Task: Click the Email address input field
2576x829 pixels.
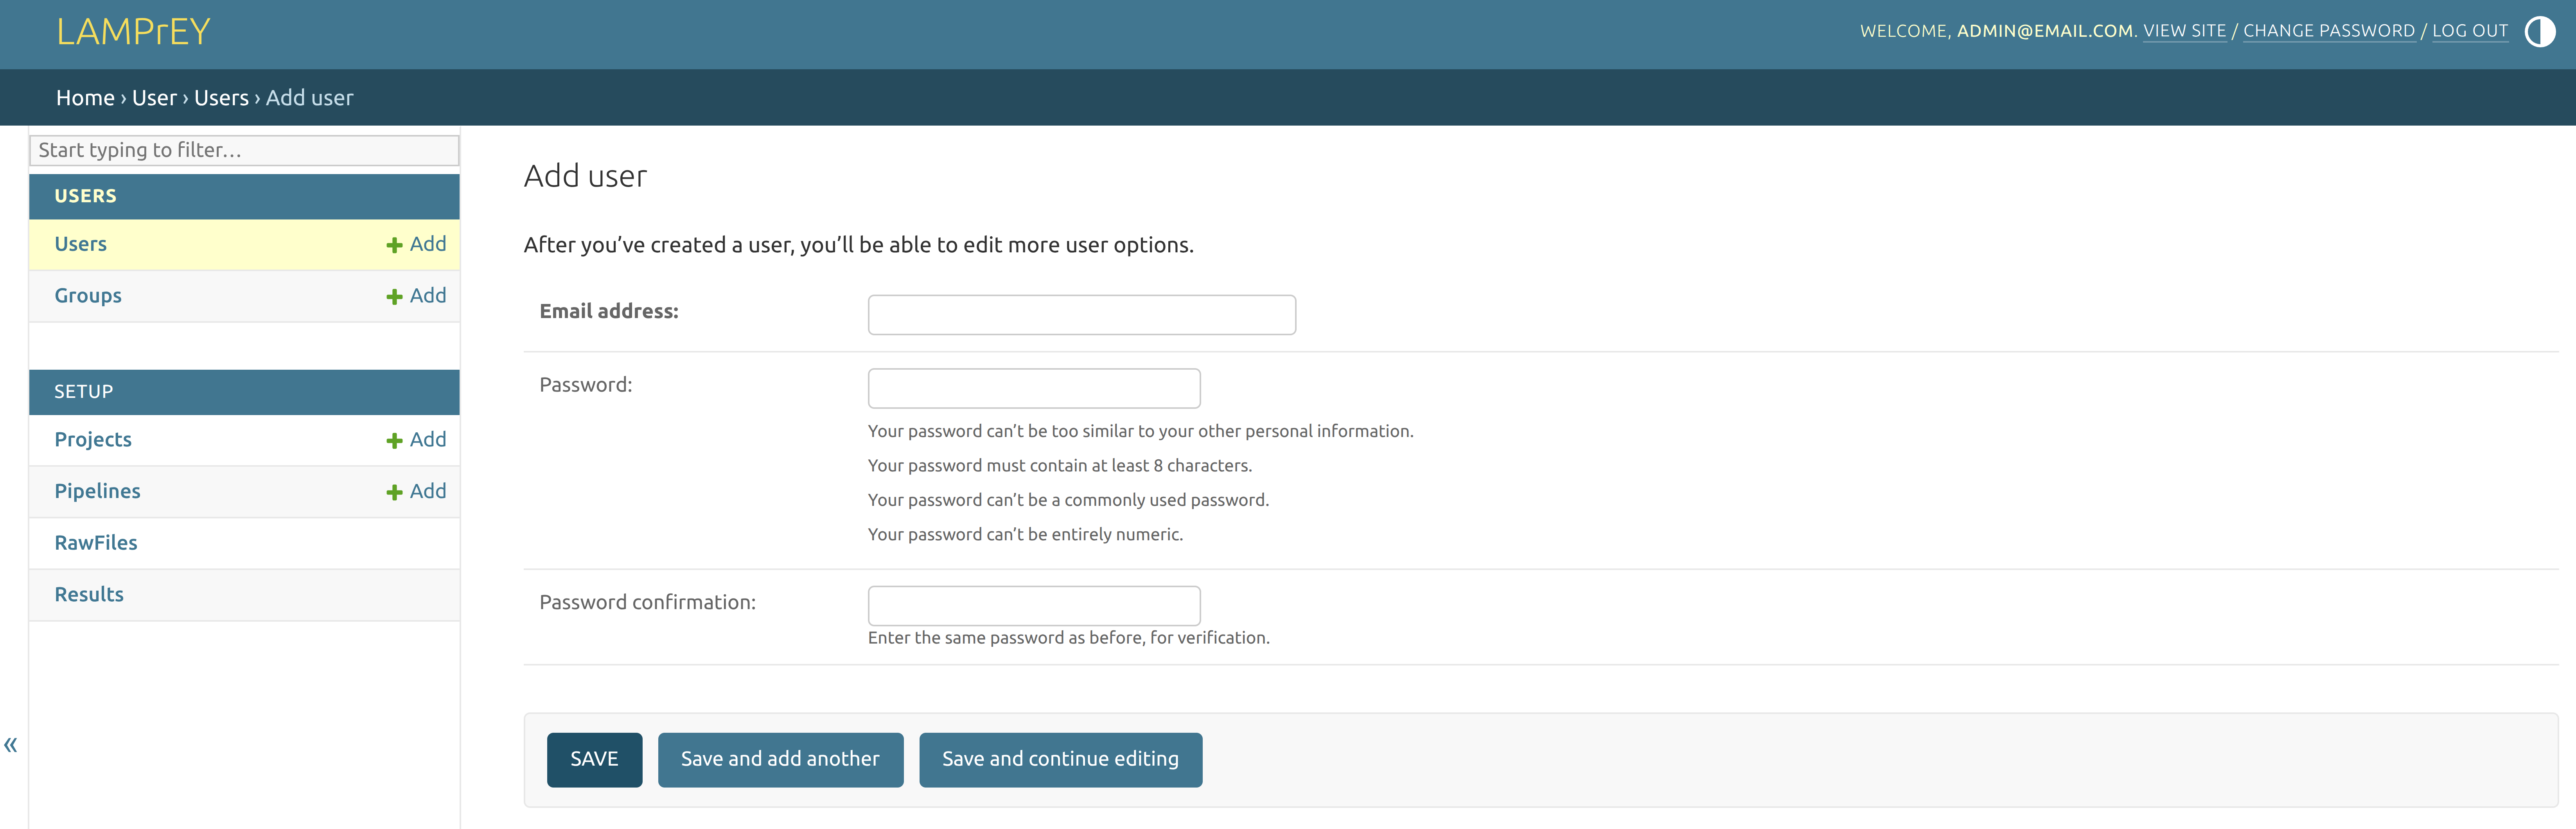Action: [x=1081, y=315]
